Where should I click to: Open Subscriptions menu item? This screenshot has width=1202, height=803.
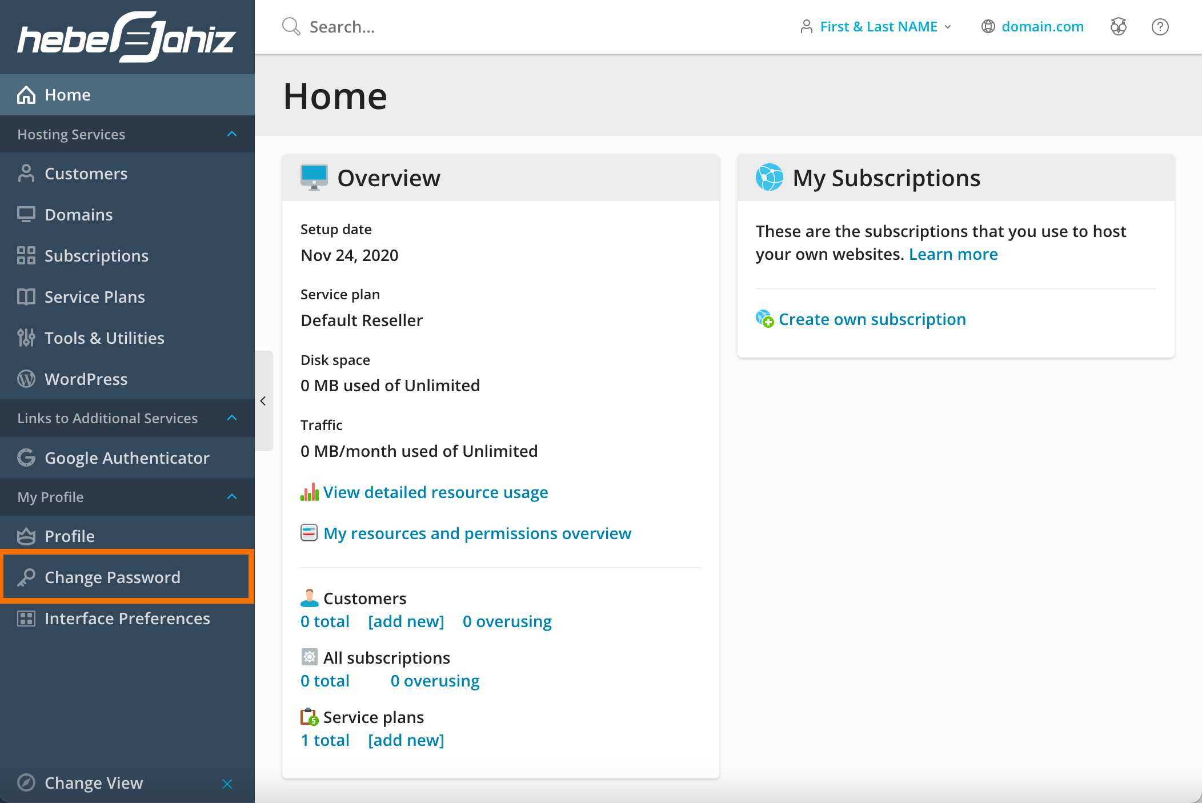127,256
